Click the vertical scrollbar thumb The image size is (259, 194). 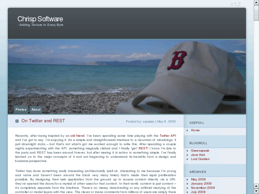257,13
